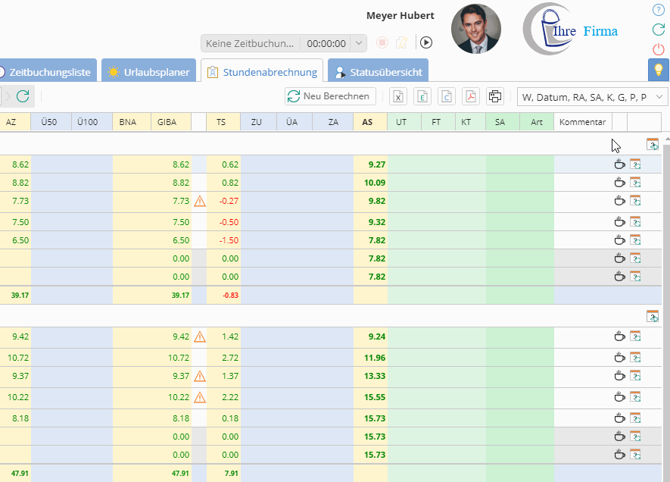Switch to the Urlaubsplaner tab
Image resolution: width=670 pixels, height=482 pixels.
tap(148, 73)
